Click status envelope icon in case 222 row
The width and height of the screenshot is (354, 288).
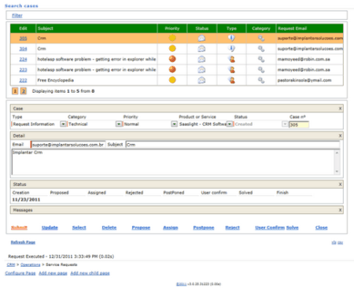click(x=201, y=80)
